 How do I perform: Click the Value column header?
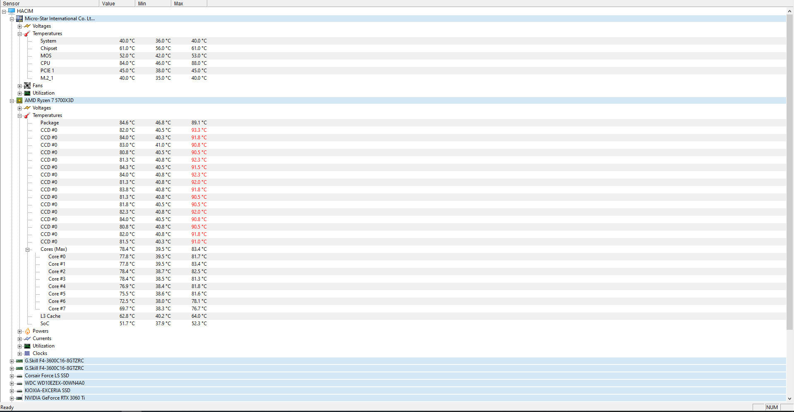117,3
